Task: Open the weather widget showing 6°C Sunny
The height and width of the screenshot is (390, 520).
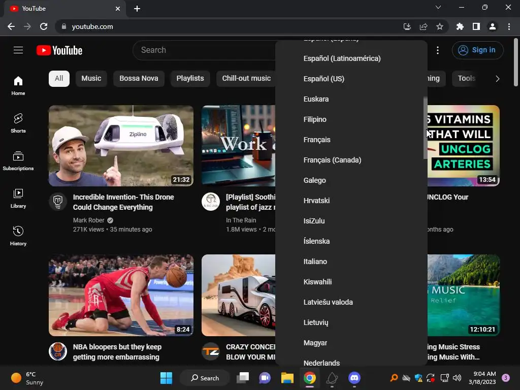Action: tap(27, 378)
